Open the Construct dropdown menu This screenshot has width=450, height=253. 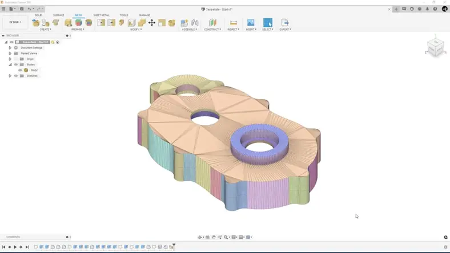pyautogui.click(x=212, y=29)
